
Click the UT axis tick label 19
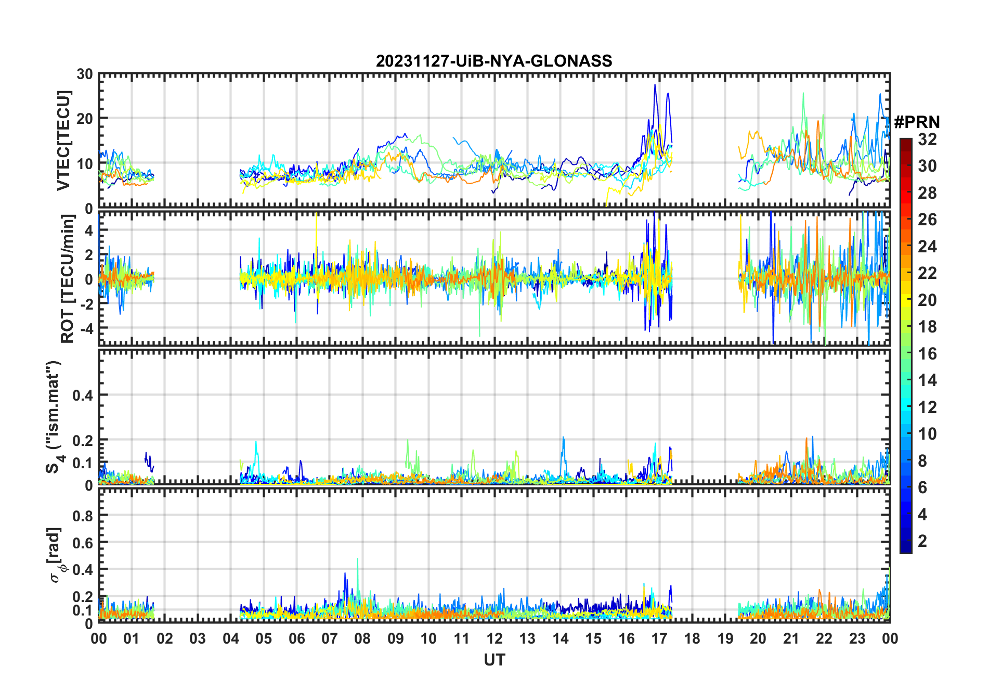pos(725,638)
